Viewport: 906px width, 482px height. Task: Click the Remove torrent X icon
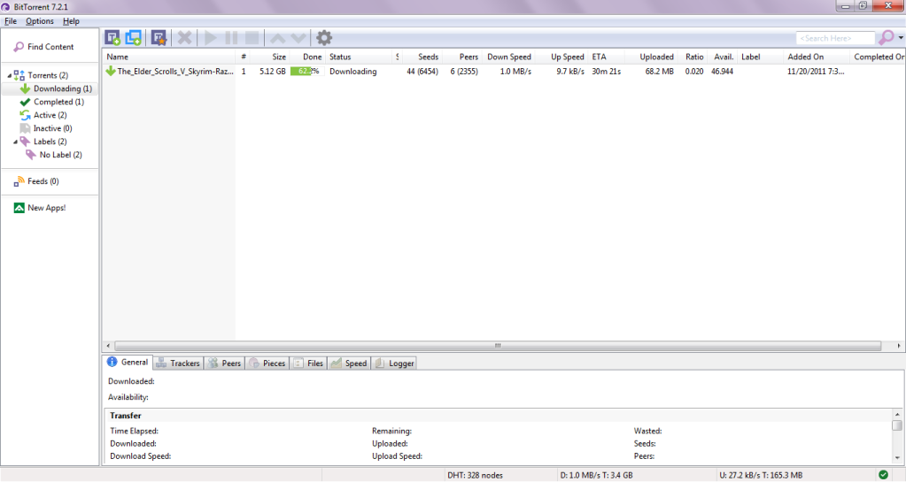click(x=184, y=38)
